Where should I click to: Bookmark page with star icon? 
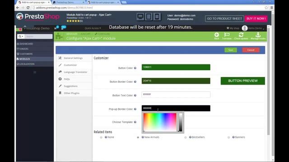click(x=266, y=8)
